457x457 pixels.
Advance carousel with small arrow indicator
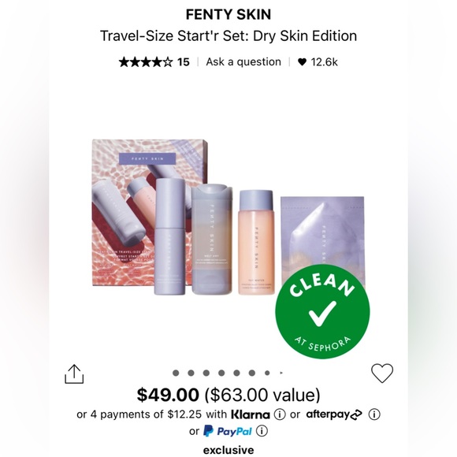coord(281,373)
